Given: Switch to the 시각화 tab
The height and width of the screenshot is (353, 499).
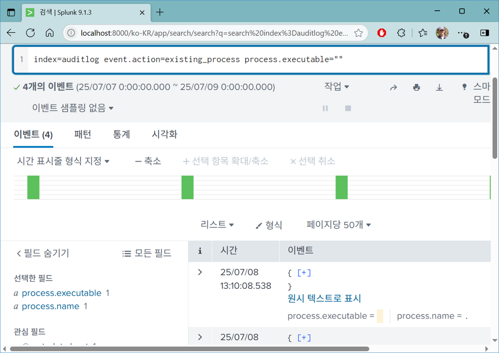Looking at the screenshot, I should (x=165, y=134).
